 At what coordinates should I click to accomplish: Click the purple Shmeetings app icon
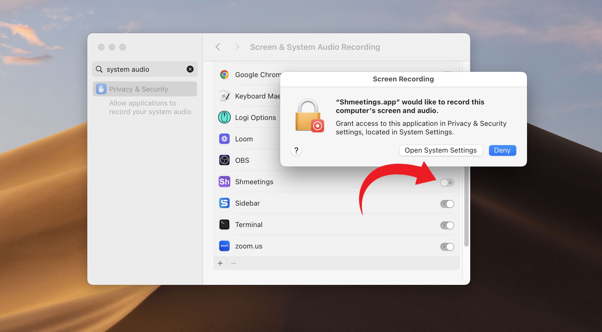tap(224, 182)
